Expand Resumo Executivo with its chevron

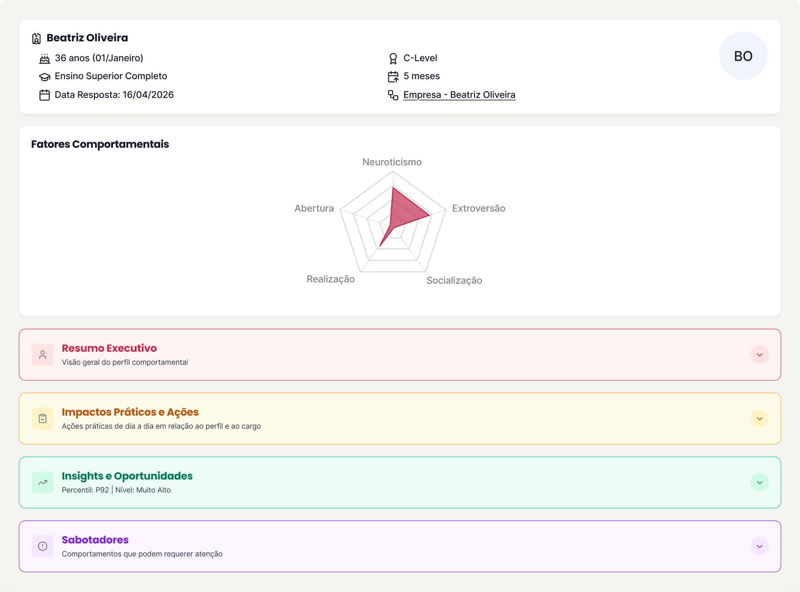[760, 355]
